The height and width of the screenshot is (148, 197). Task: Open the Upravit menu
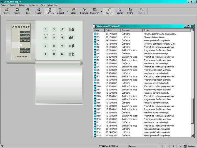(13, 5)
